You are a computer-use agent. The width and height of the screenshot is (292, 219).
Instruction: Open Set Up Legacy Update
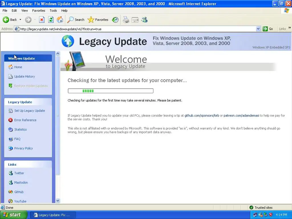pyautogui.click(x=29, y=111)
